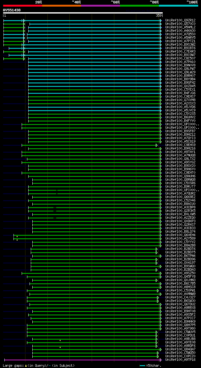This screenshot has width=201, height=368.
Task: Open hit UniRef100_A0MNW9
Action: [180, 294]
